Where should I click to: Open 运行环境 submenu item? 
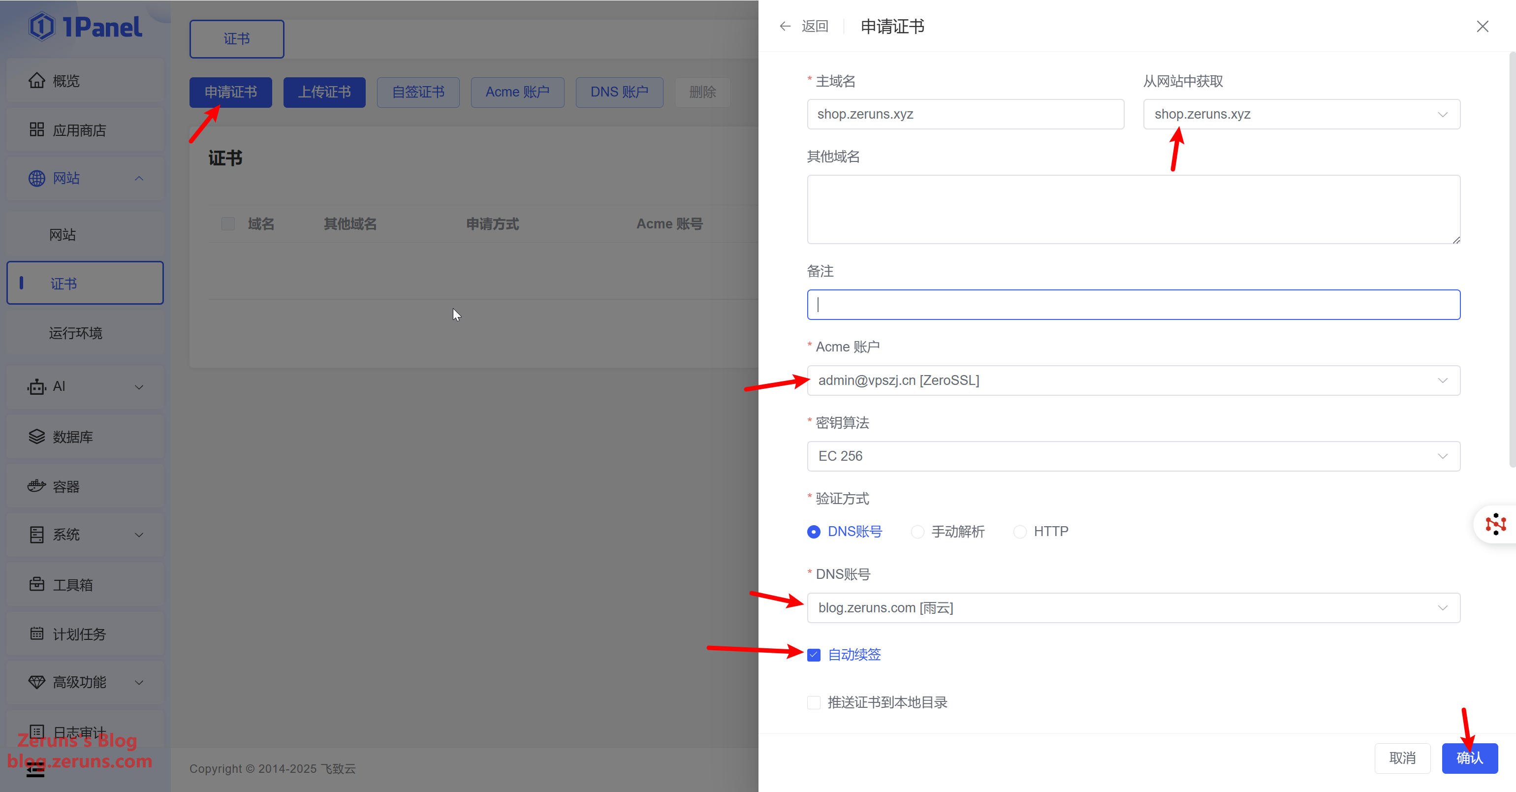pos(75,333)
